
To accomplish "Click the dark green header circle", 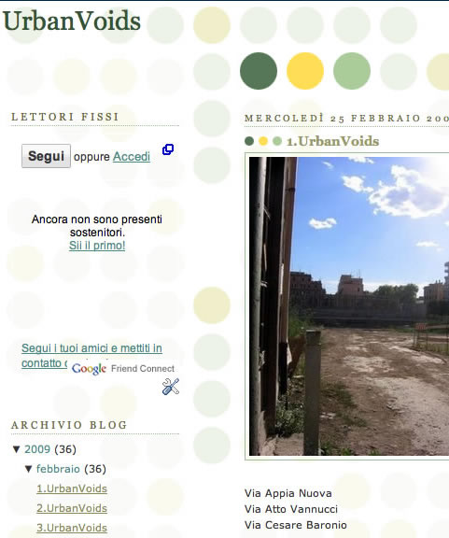I will pos(259,71).
